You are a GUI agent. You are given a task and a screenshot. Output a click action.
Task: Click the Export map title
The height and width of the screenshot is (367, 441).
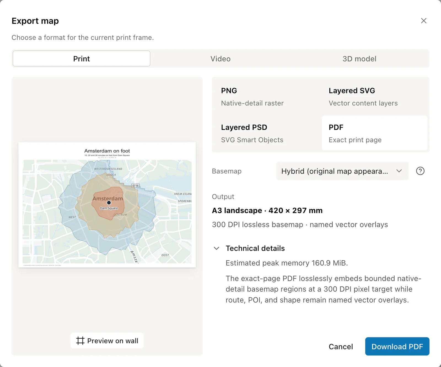[35, 21]
